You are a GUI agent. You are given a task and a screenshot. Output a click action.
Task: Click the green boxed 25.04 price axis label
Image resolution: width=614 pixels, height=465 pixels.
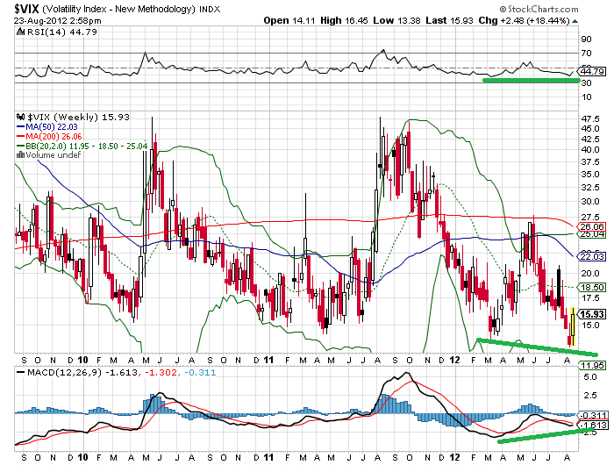pyautogui.click(x=592, y=234)
